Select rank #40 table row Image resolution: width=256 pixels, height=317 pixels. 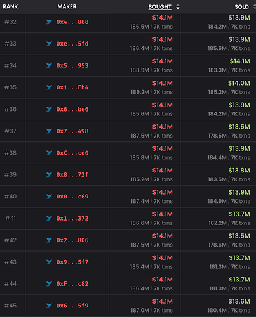click(128, 197)
